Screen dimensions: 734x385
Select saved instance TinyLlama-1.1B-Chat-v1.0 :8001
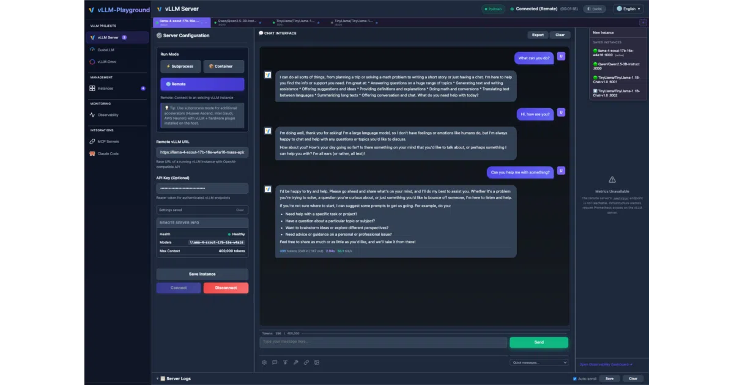[618, 79]
